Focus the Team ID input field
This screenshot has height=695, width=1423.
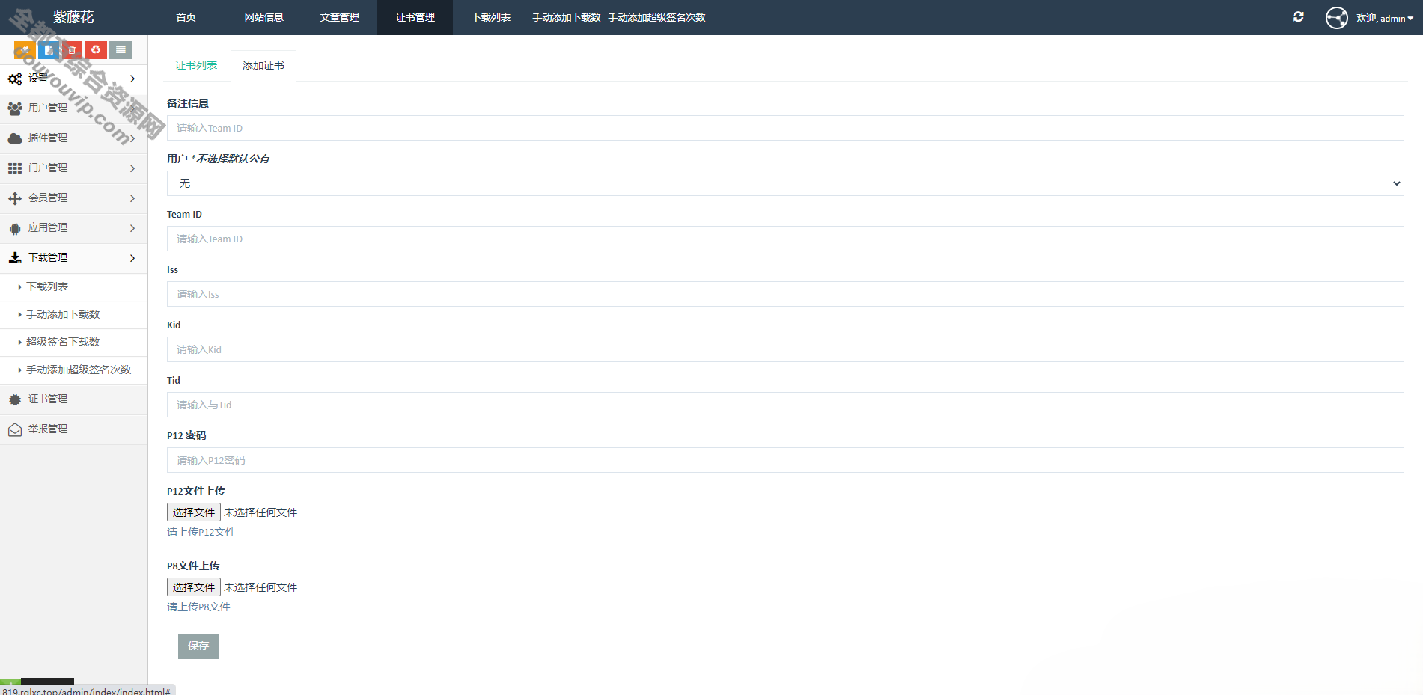click(x=785, y=239)
